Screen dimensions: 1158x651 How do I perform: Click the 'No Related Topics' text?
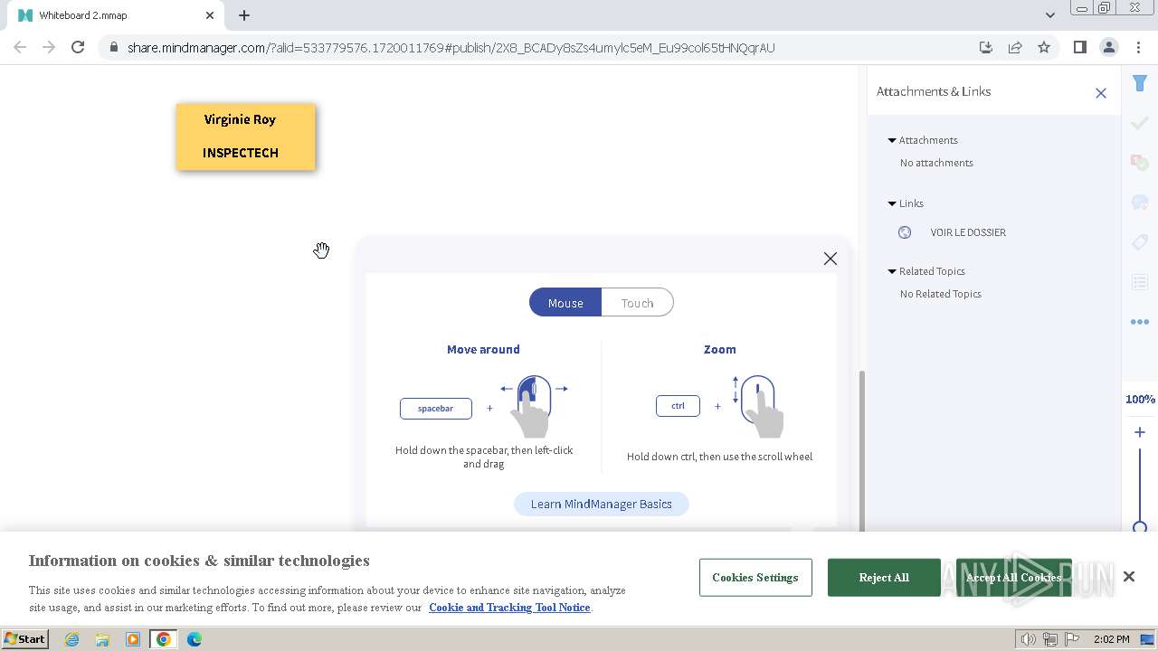941,294
